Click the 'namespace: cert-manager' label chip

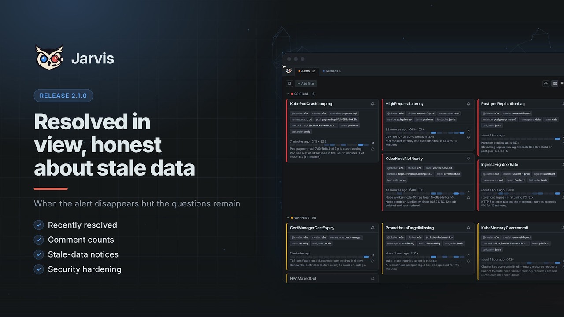pyautogui.click(x=345, y=237)
